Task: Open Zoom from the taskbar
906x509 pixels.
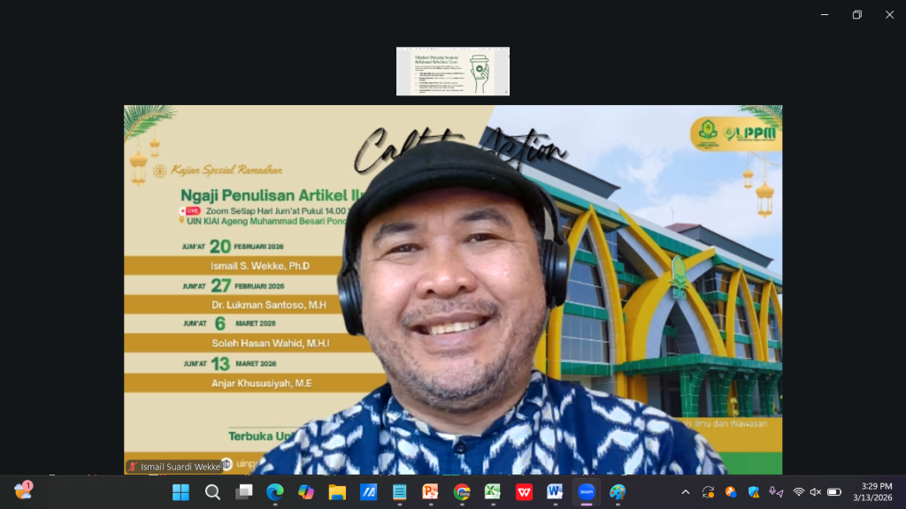Action: point(585,493)
